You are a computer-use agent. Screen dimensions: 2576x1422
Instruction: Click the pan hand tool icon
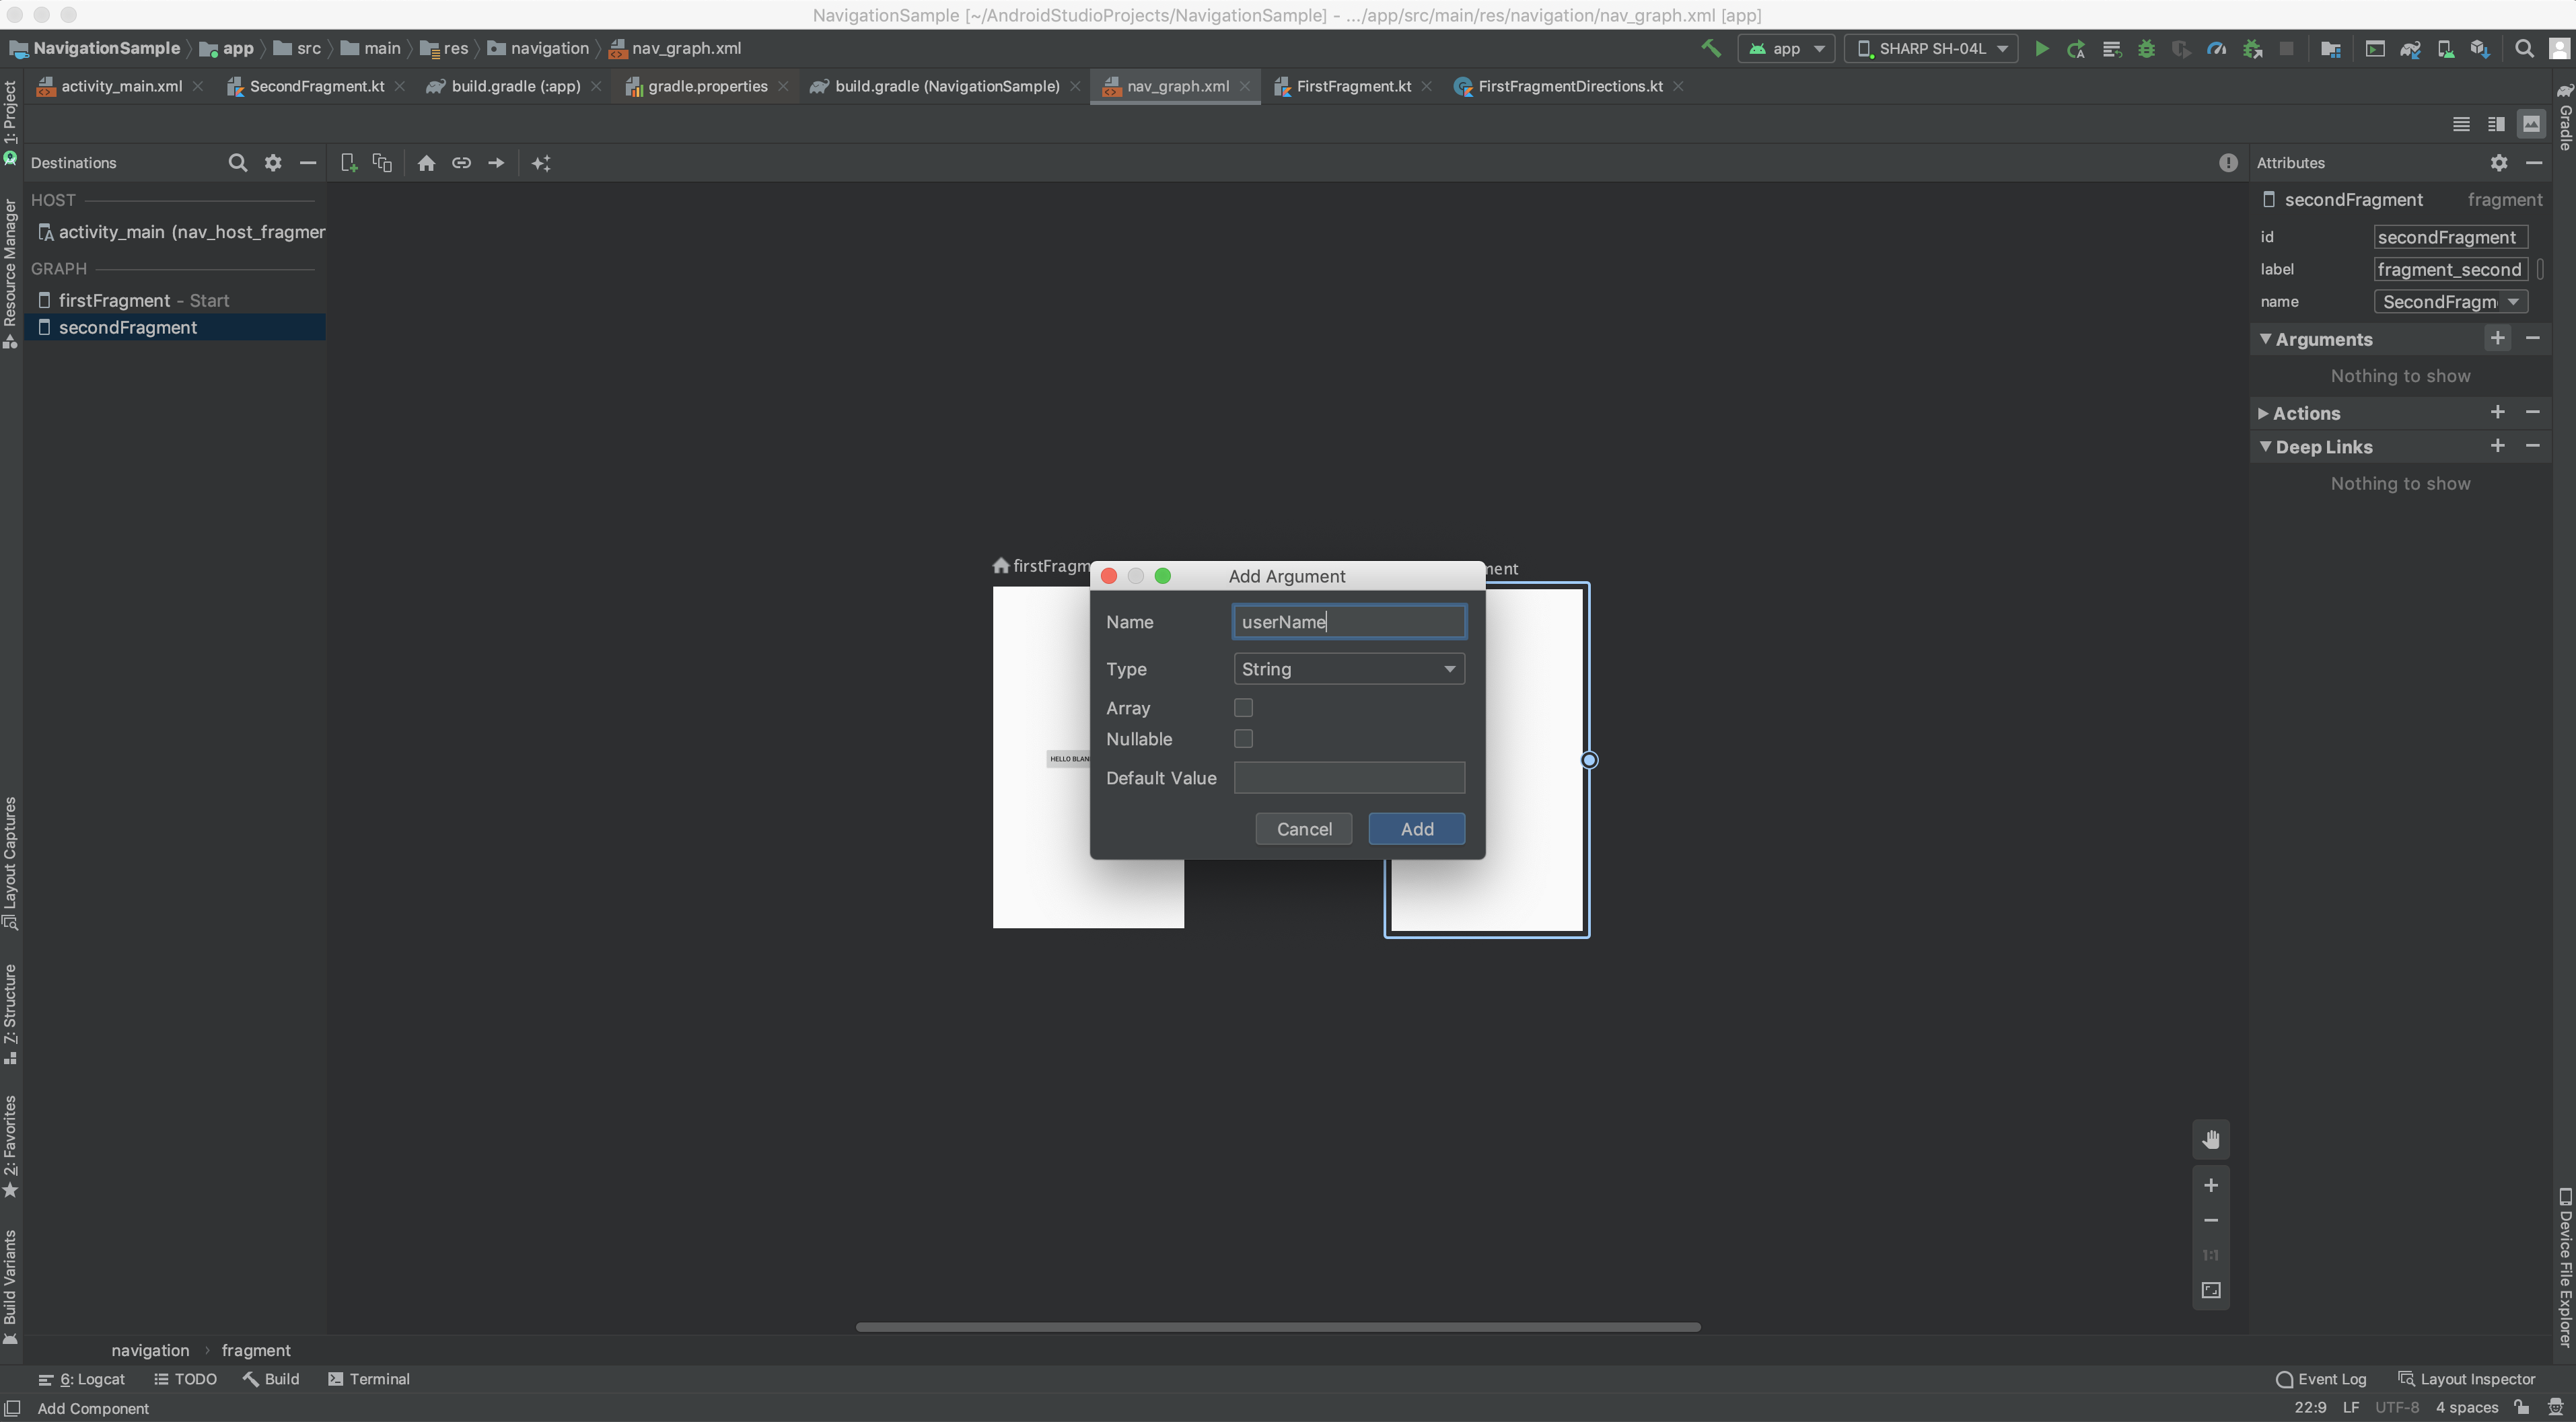coord(2211,1139)
